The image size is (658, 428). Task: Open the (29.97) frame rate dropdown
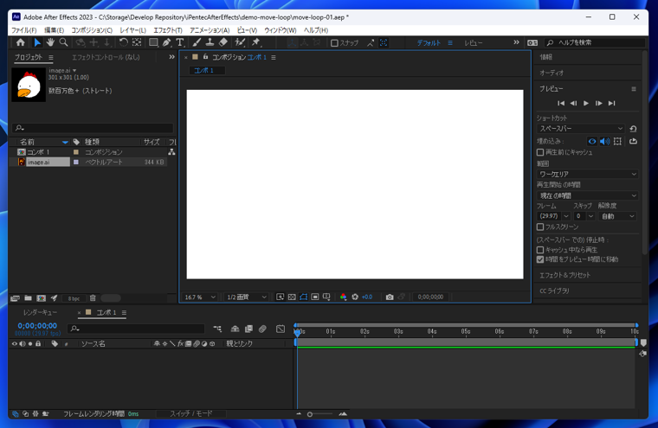pyautogui.click(x=553, y=216)
